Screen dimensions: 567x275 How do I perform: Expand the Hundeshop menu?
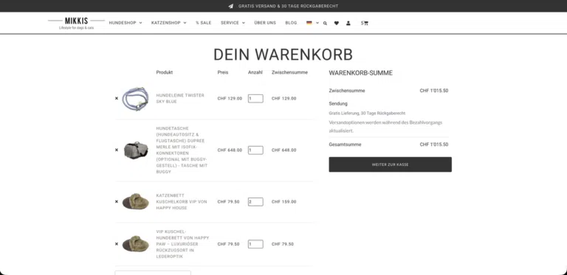126,23
